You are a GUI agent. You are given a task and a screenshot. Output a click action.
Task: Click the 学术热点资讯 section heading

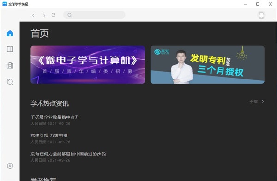[x=50, y=103]
